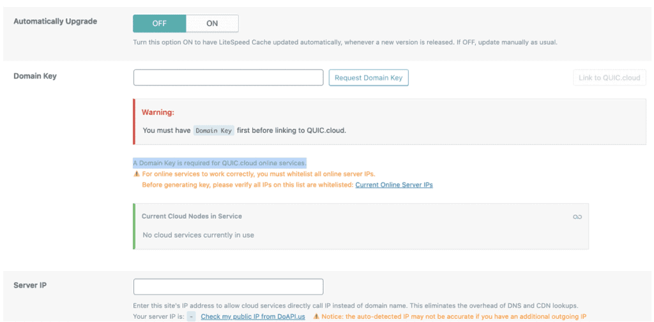
Task: Click the red 'Warning:' heading
Action: 158,112
